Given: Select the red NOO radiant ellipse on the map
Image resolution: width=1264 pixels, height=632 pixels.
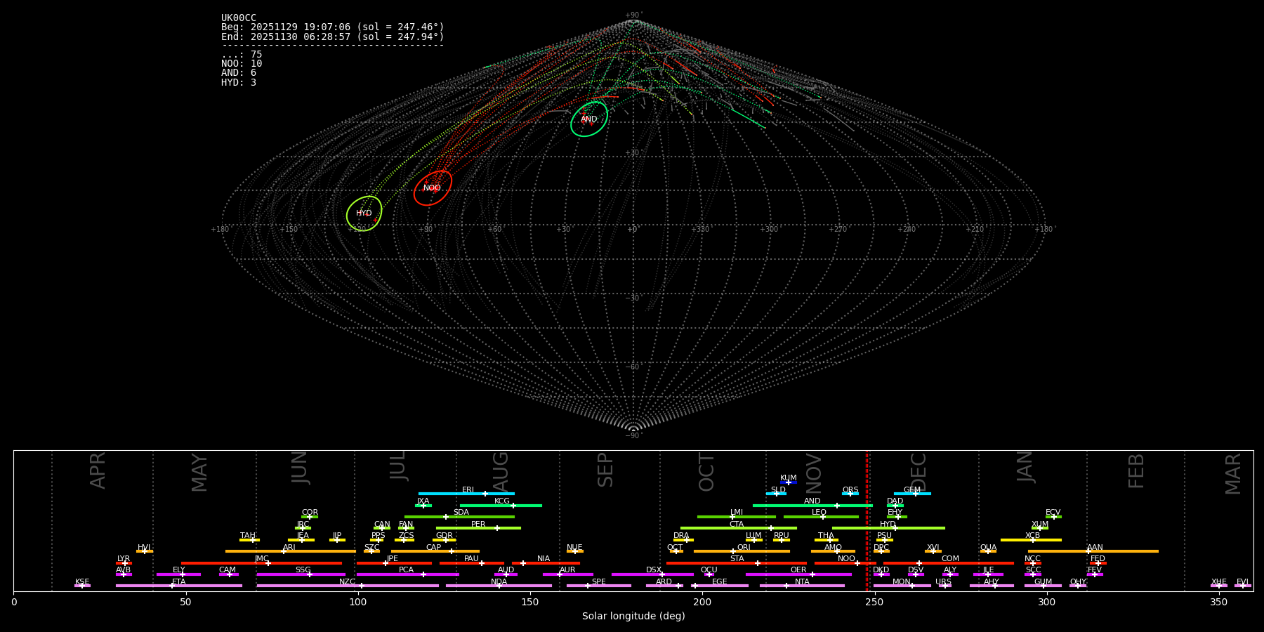Looking at the screenshot, I should (432, 187).
